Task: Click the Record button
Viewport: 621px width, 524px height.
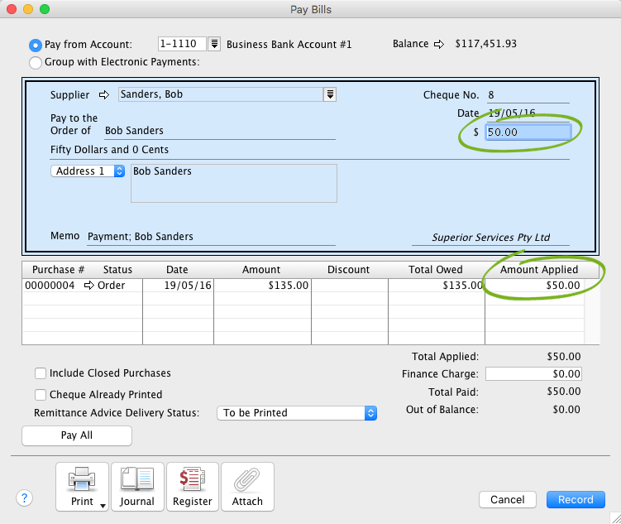Action: (576, 499)
